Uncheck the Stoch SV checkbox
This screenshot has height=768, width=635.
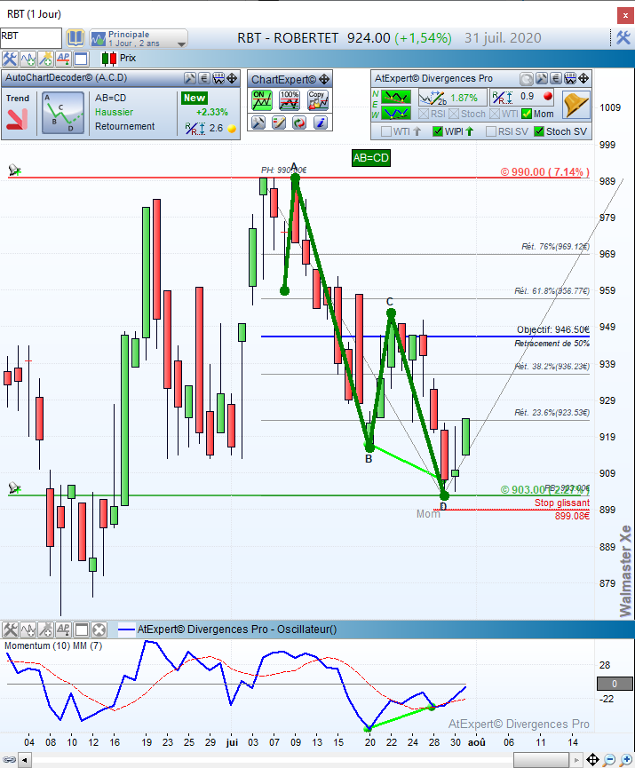[x=539, y=131]
